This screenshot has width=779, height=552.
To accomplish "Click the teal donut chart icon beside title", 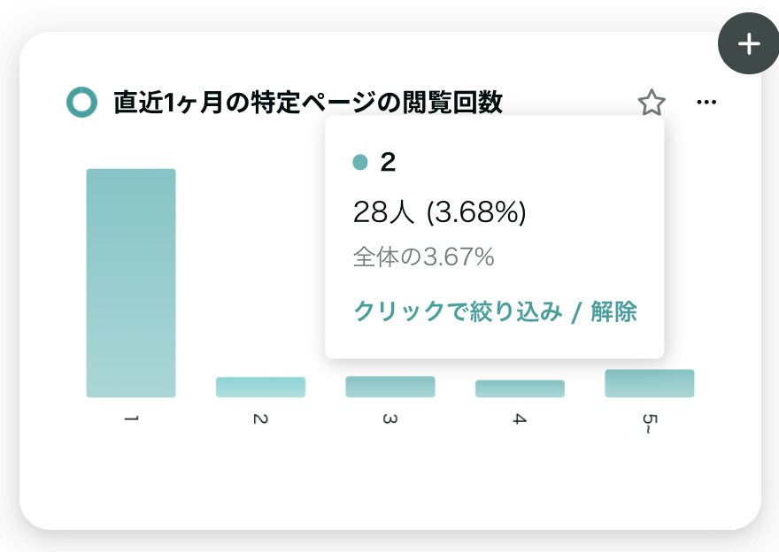I will point(82,103).
